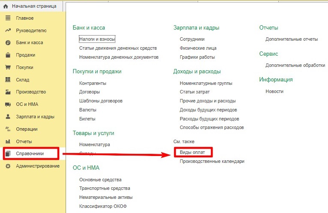Screen dimensions: 328x213
Task: Click the Склад grid icon
Action: [x=8, y=80]
